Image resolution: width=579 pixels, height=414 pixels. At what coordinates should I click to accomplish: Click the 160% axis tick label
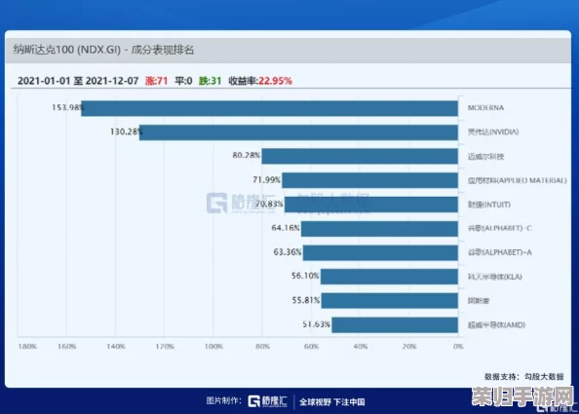click(x=66, y=347)
